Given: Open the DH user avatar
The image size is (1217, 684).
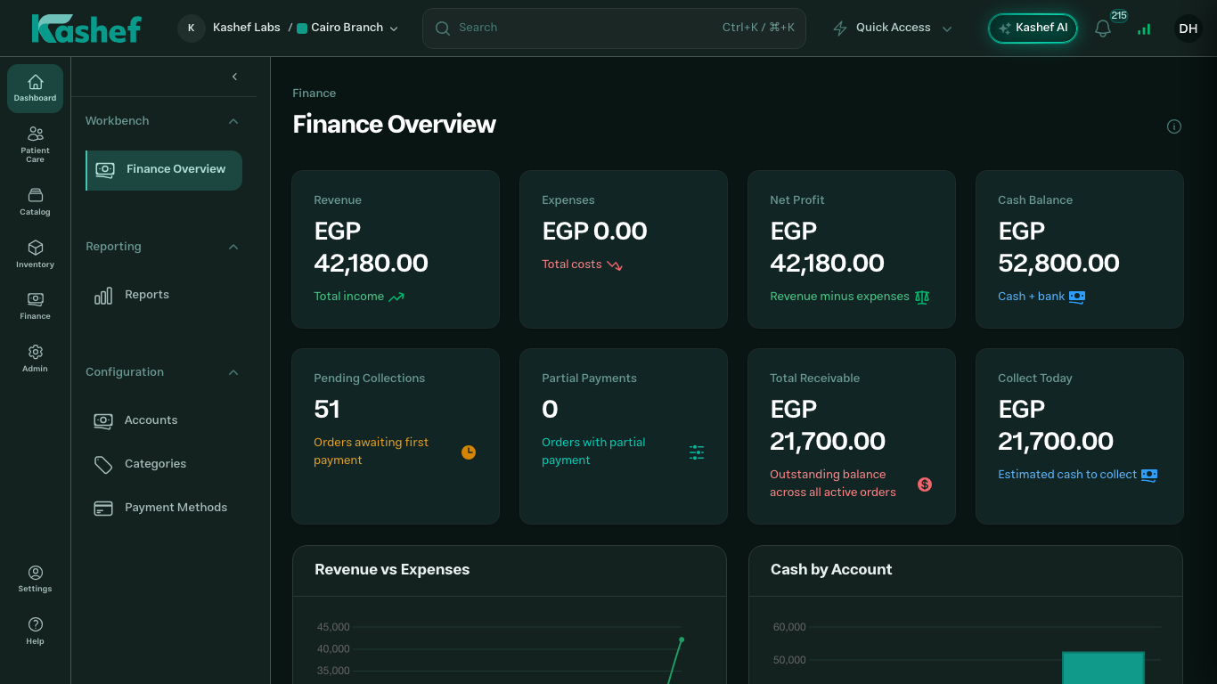Looking at the screenshot, I should pyautogui.click(x=1188, y=28).
